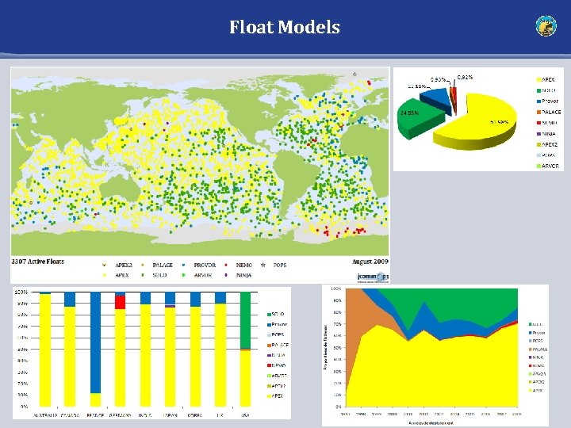This screenshot has height=428, width=571.
Task: Click the orange PALACE region in the area chart
Action: (x=358, y=313)
